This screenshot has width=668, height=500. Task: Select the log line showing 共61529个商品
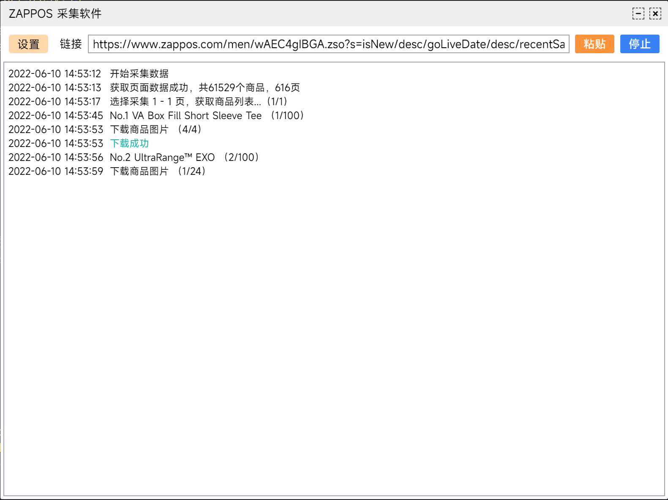coord(205,87)
